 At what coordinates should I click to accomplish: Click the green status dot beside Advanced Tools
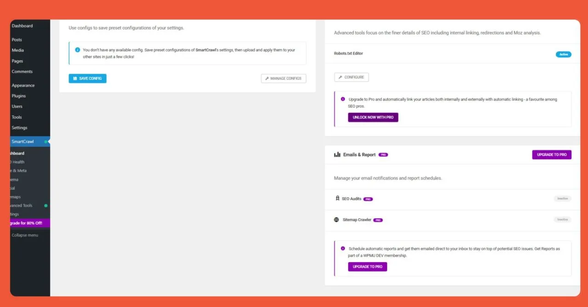(46, 205)
